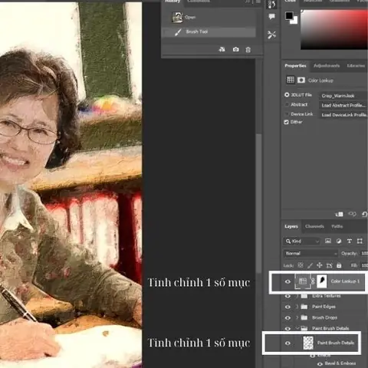This screenshot has width=368, height=368.
Task: Click the white background color swatch
Action: coord(294,21)
